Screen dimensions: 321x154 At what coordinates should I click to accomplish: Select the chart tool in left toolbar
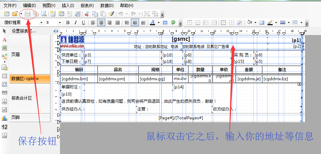coord(5,118)
